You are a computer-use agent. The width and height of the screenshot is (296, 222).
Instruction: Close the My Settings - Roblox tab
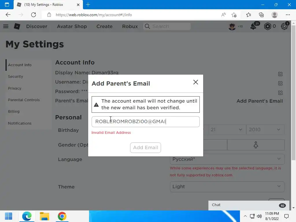(x=78, y=5)
